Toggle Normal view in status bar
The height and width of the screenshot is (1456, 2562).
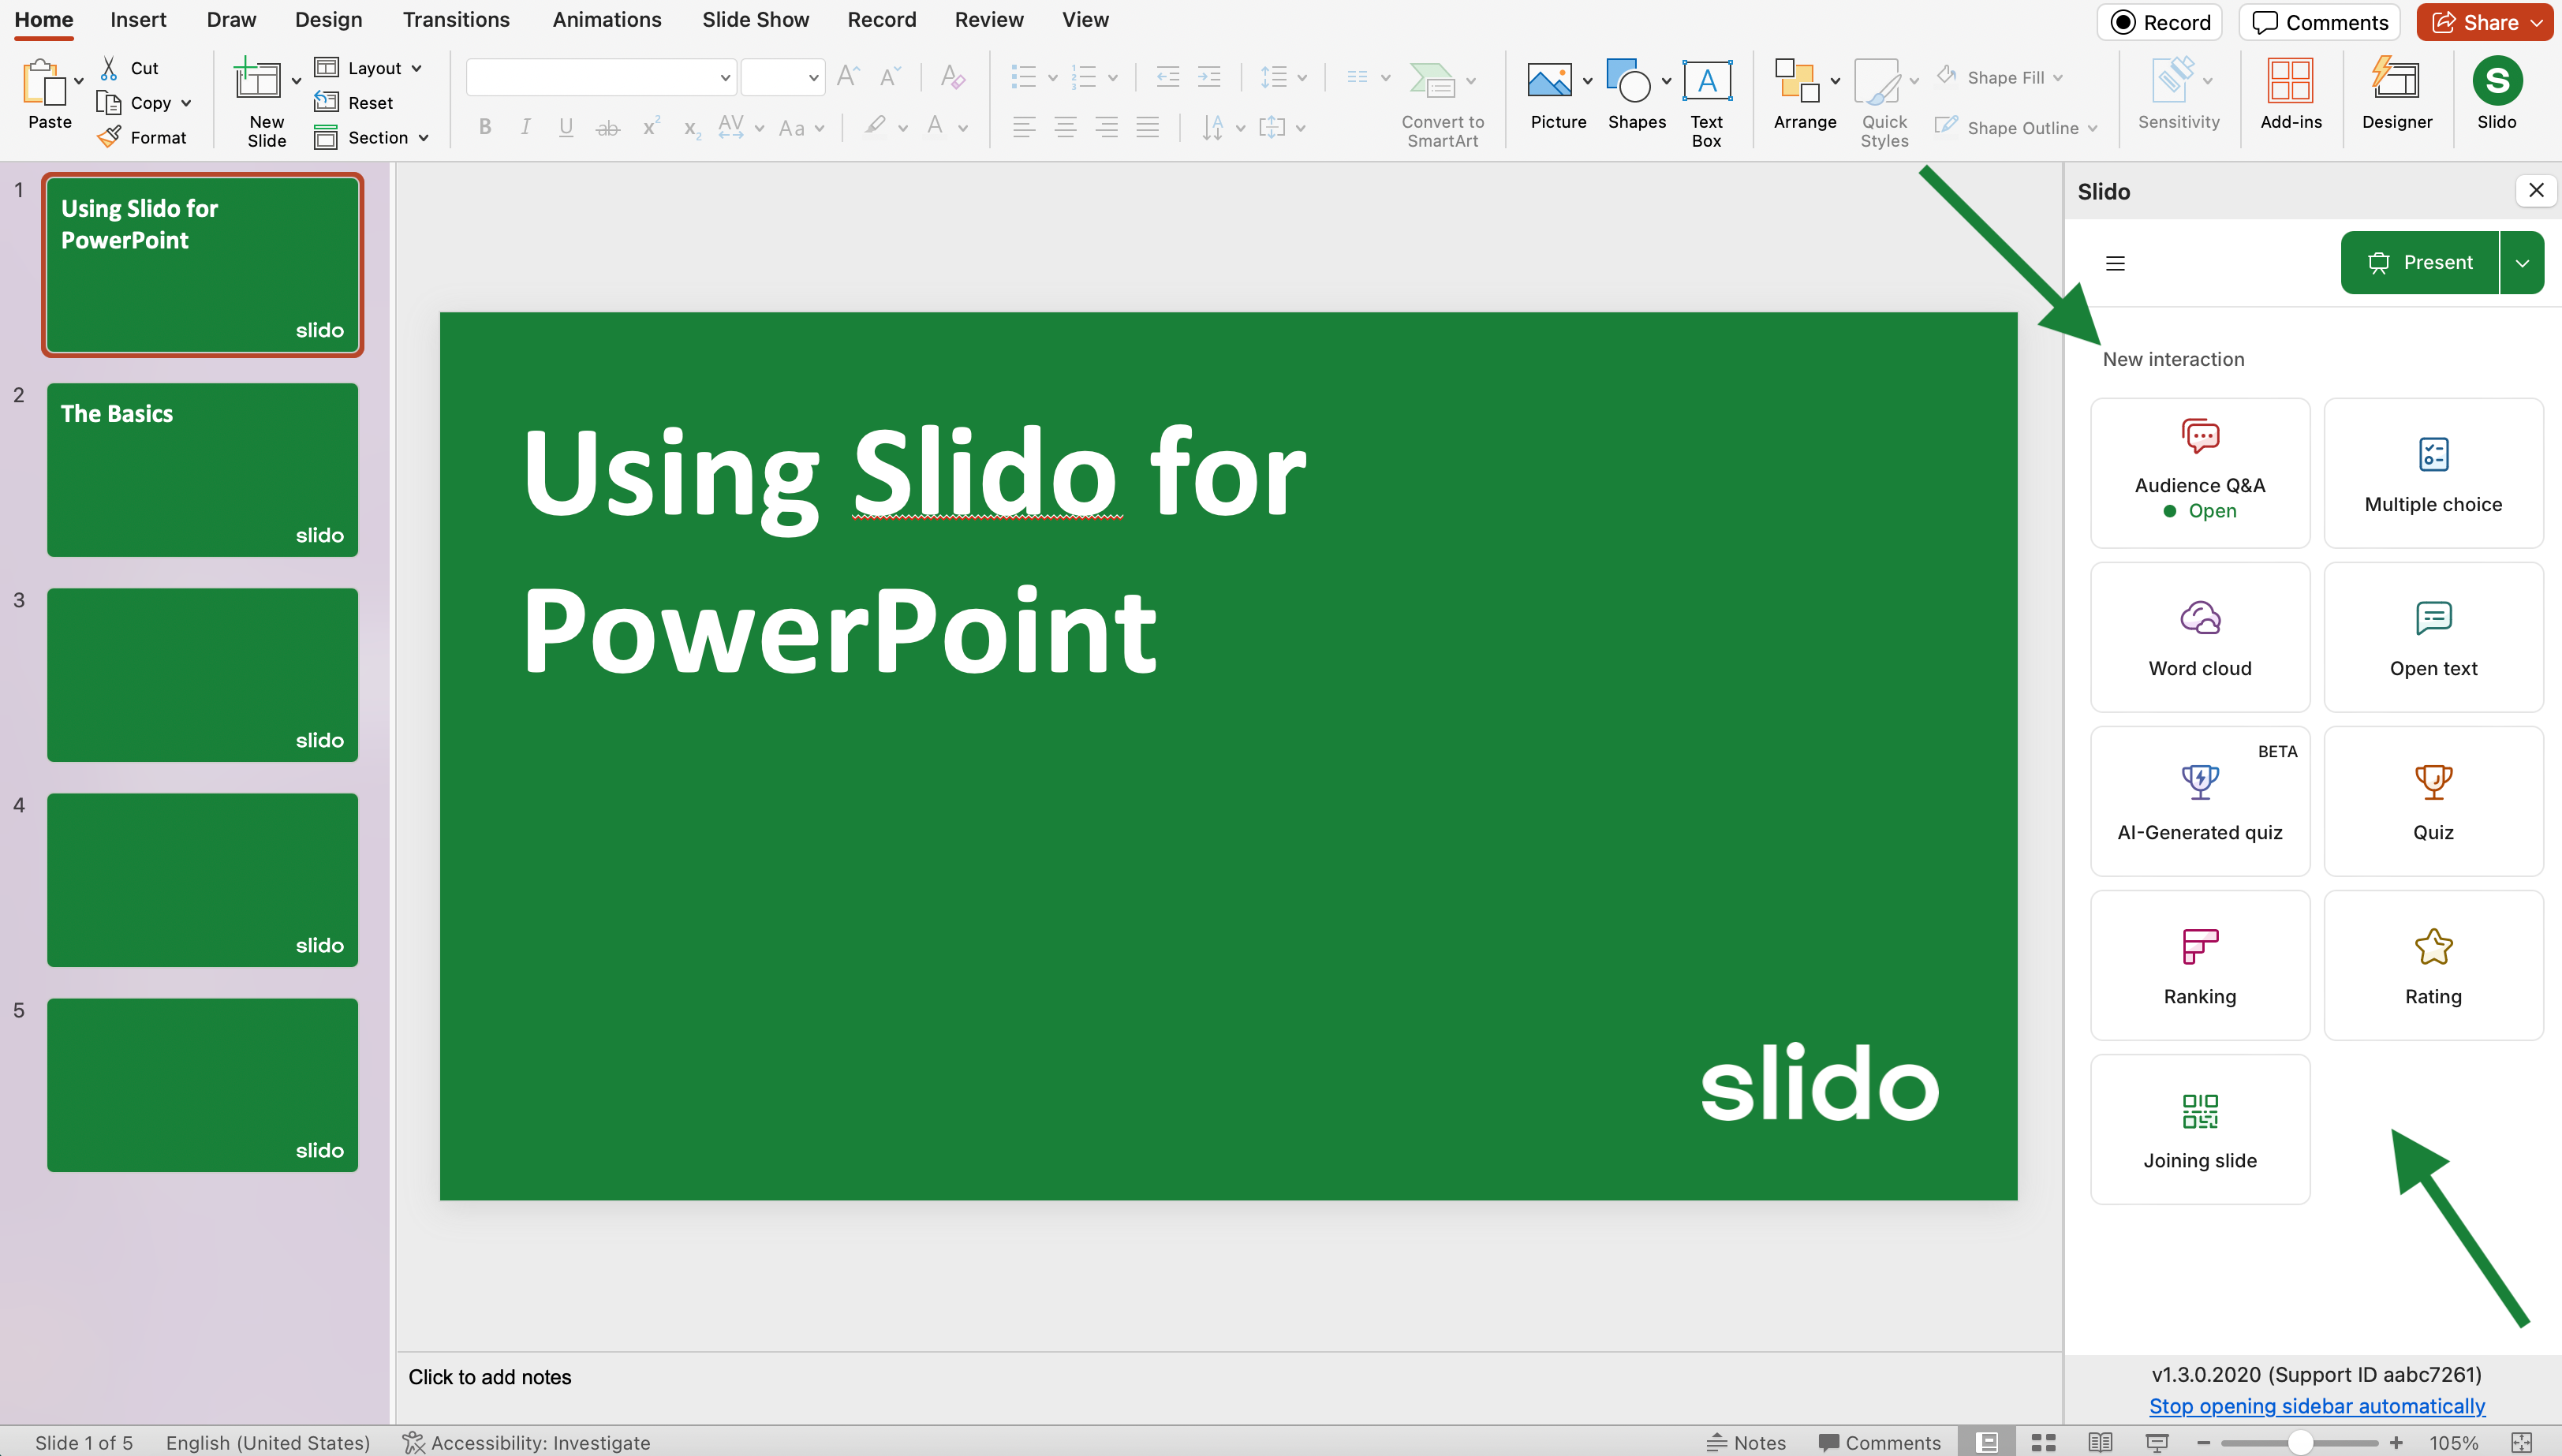tap(1987, 1442)
